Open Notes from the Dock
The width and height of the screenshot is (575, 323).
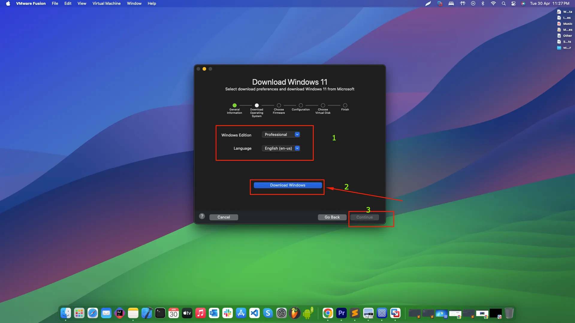(133, 313)
